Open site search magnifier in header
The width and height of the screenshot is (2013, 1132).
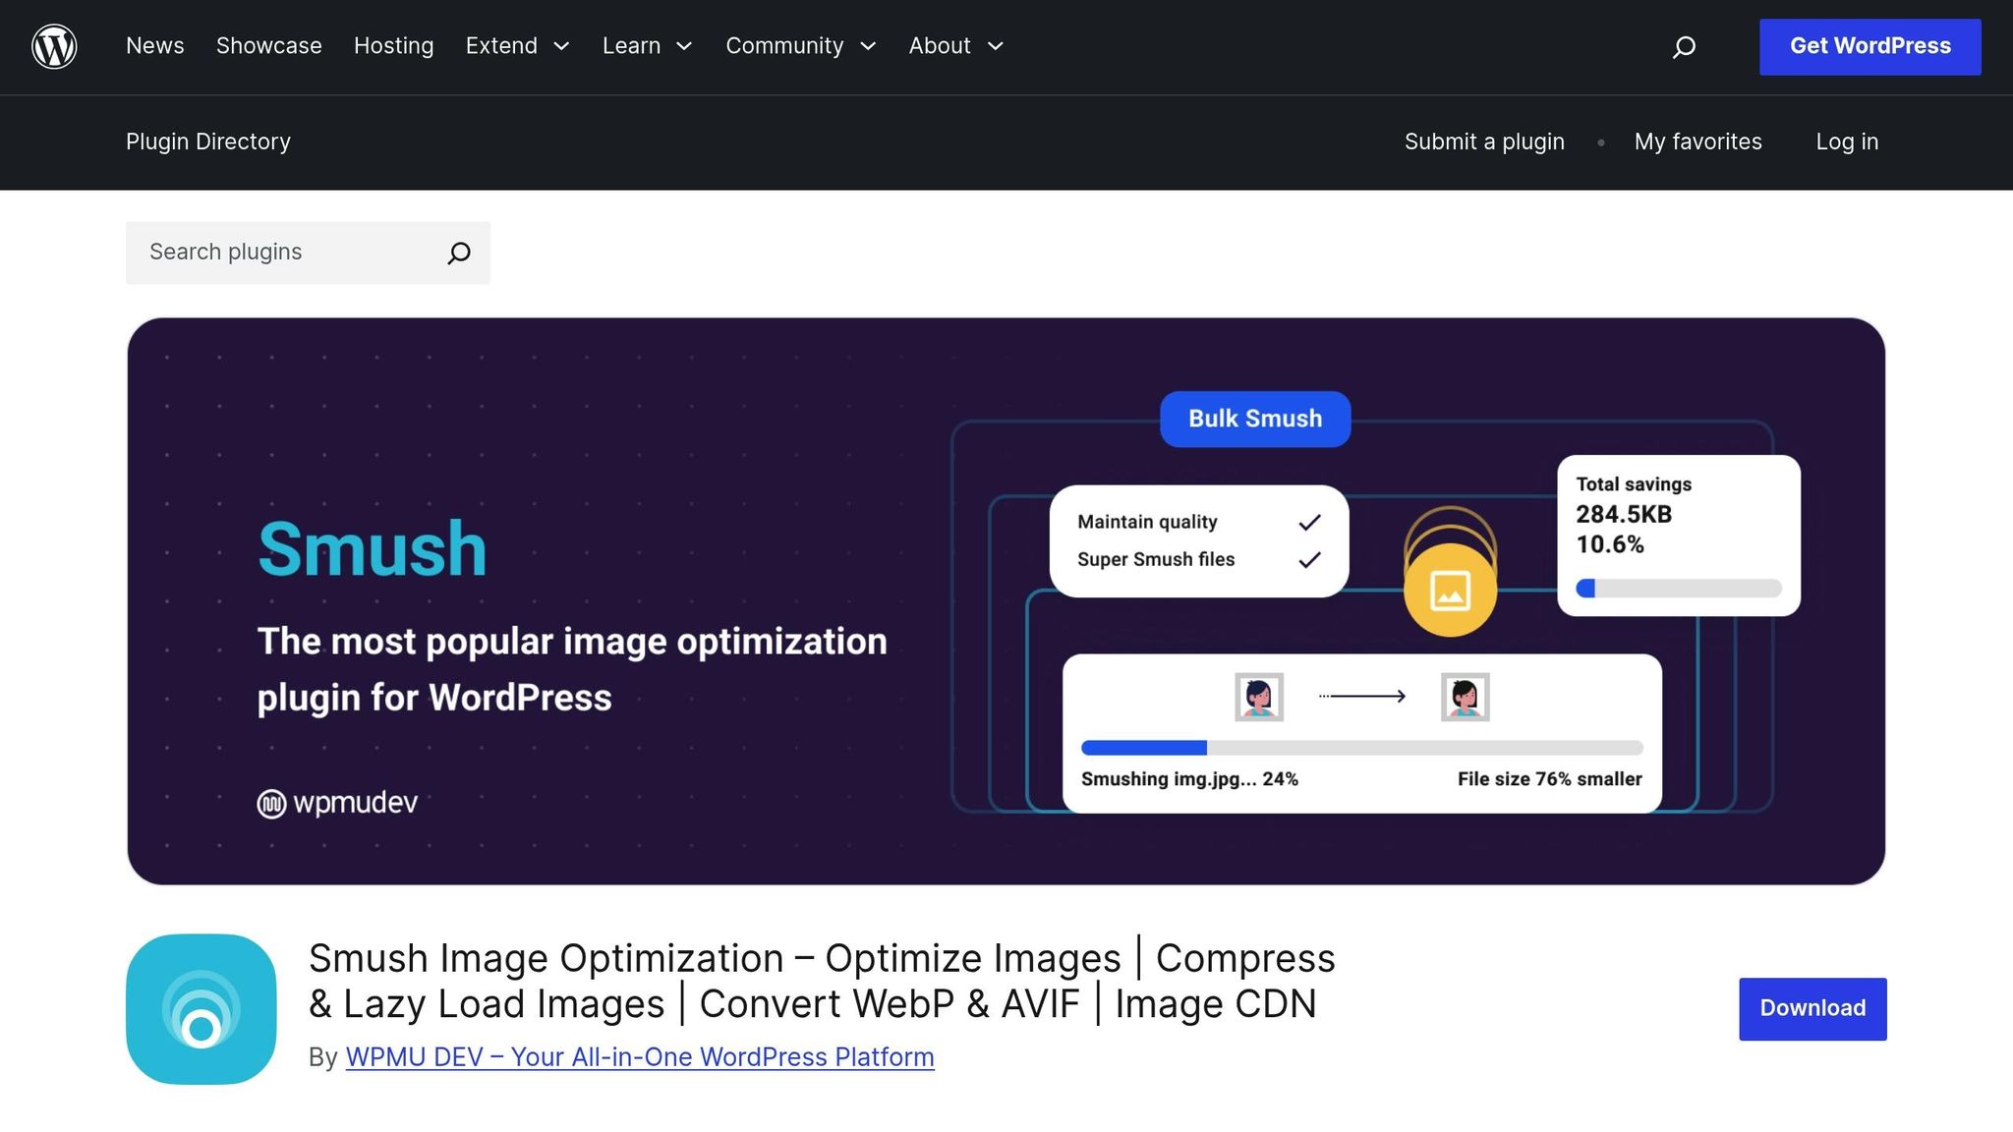tap(1684, 46)
